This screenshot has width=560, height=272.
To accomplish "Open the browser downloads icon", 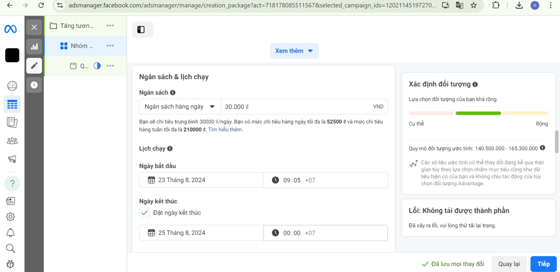I will coord(519,5).
